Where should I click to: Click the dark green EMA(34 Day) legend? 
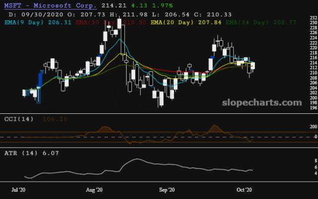tap(261, 22)
